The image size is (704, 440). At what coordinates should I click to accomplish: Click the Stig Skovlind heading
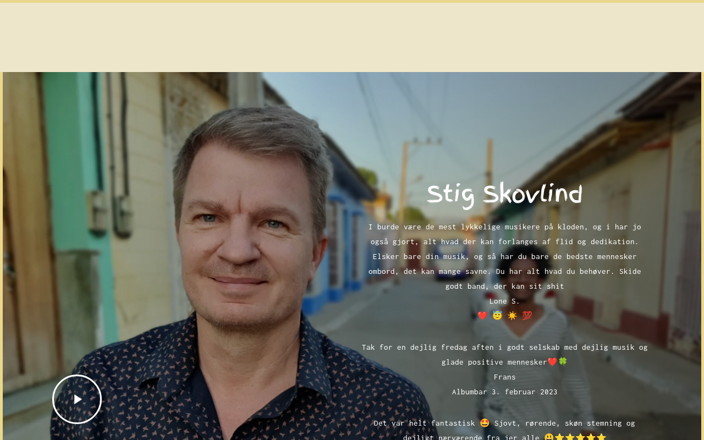[x=504, y=195]
